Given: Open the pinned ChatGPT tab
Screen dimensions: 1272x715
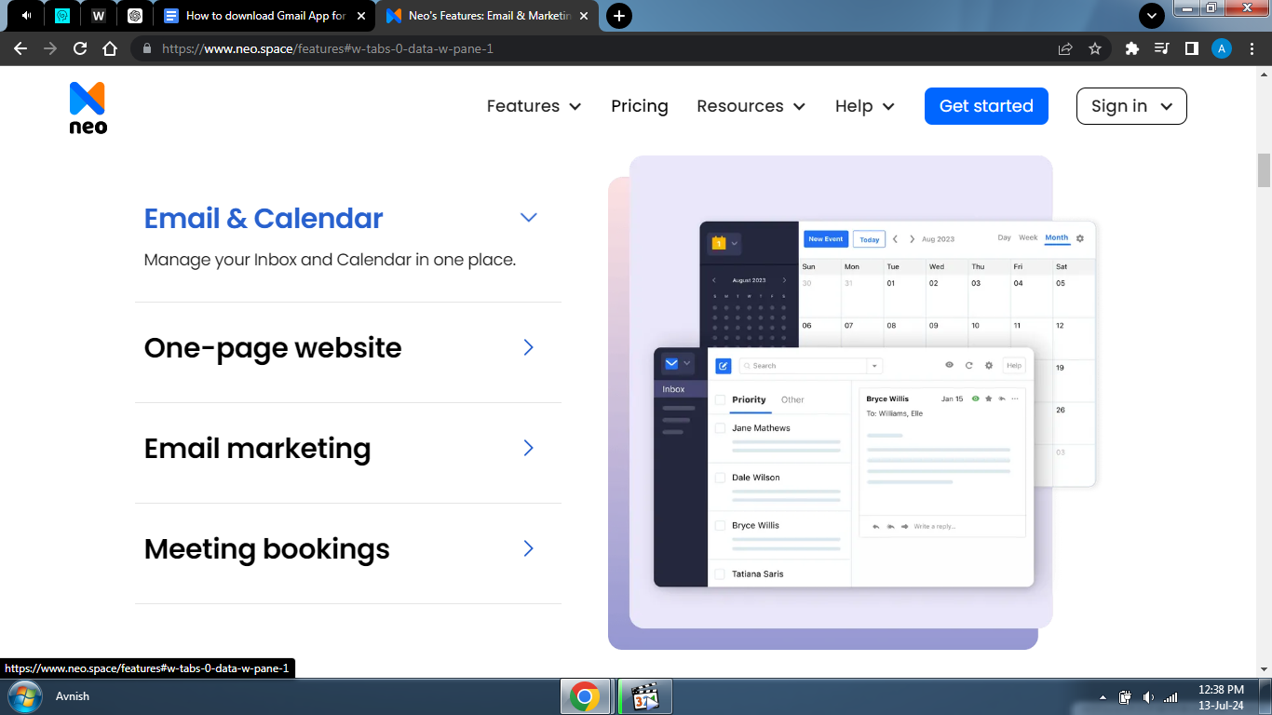Looking at the screenshot, I should [135, 16].
